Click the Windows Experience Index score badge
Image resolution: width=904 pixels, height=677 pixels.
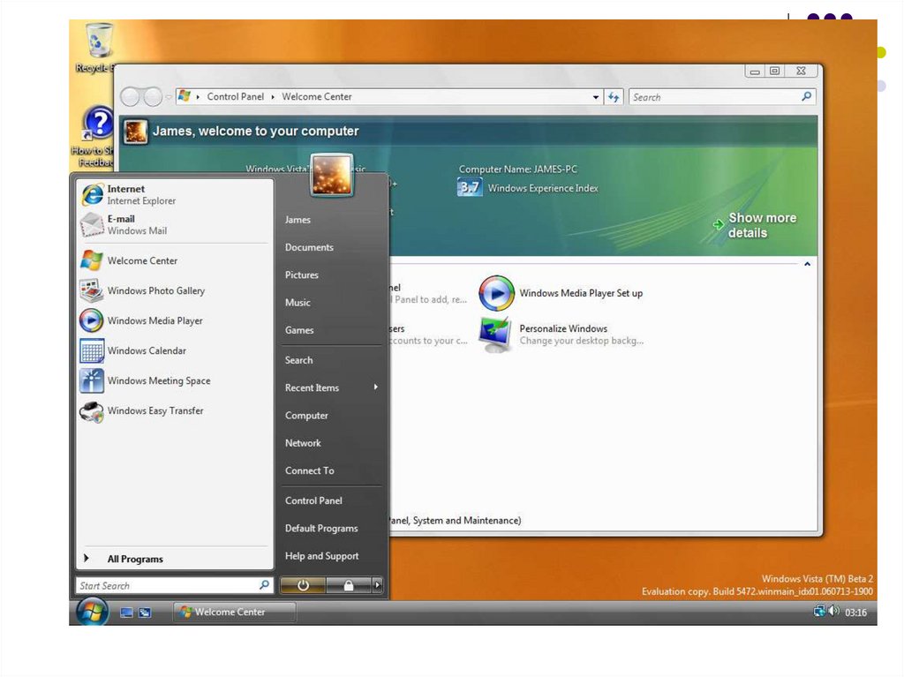point(470,187)
